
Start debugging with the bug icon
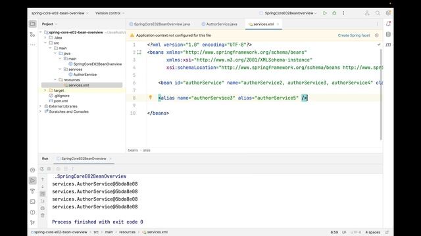coord(334,13)
